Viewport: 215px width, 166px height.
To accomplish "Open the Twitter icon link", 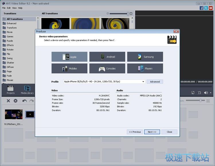I will click(x=206, y=8).
